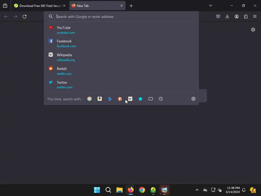Open muted volume tray icon
The height and width of the screenshot is (196, 261).
point(220,190)
